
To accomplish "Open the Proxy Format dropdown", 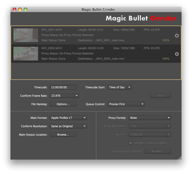I will [x=150, y=118].
